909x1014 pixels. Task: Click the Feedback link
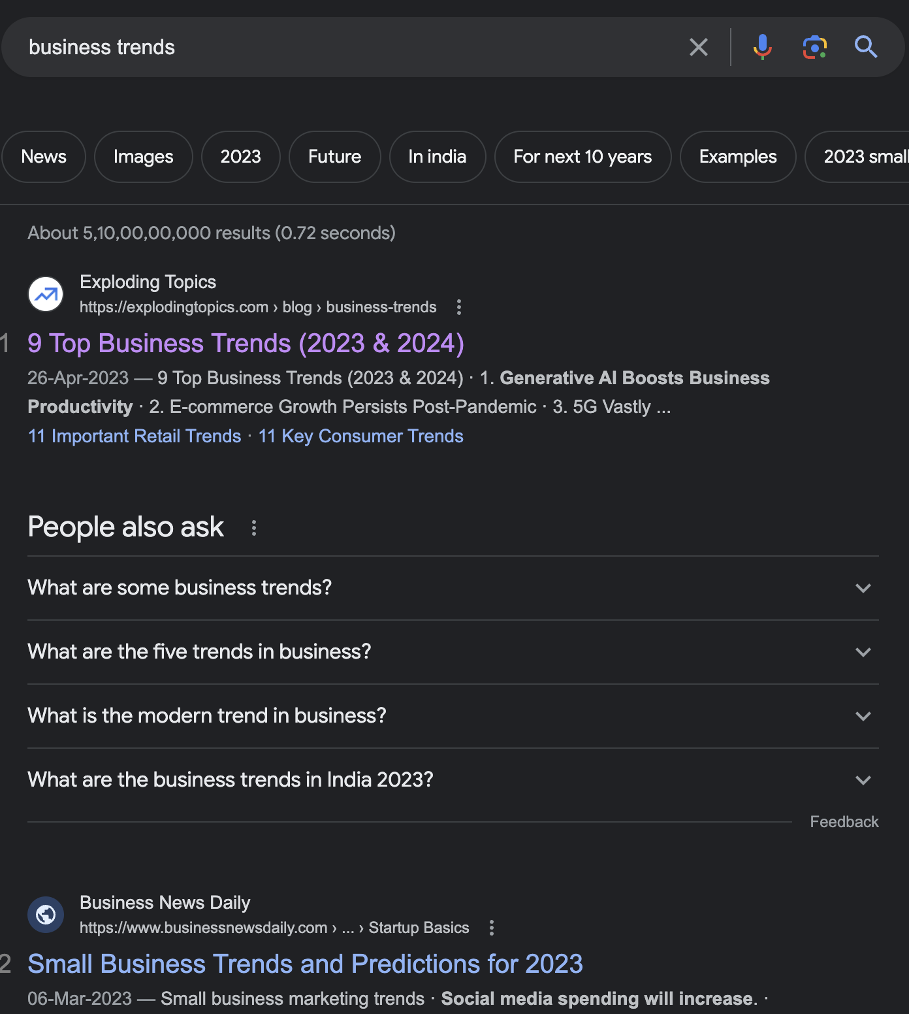(x=844, y=822)
